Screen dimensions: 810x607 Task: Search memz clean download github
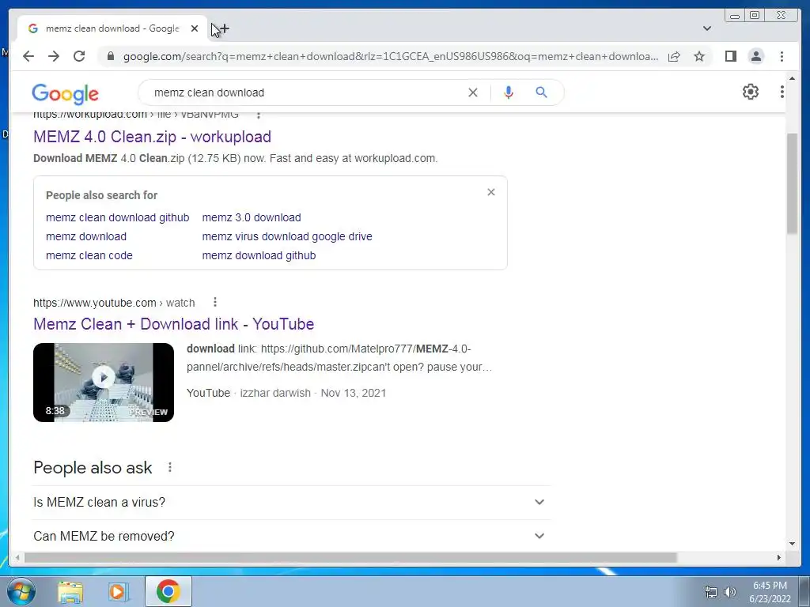117,217
